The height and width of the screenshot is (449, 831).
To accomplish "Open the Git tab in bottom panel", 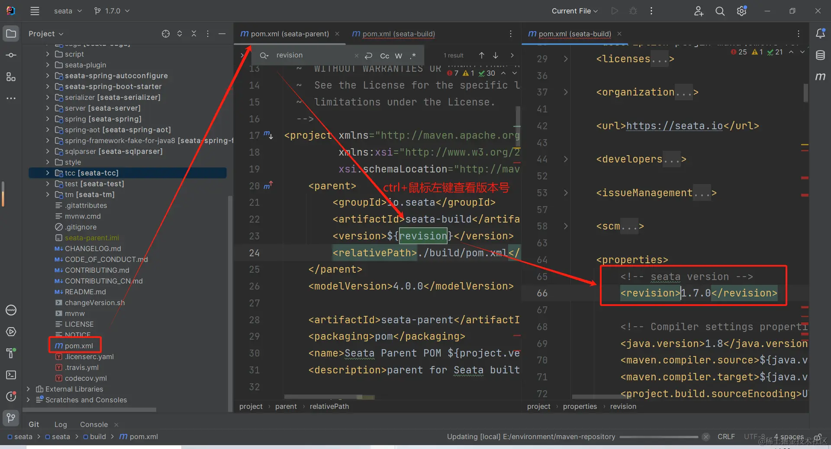I will 34,424.
